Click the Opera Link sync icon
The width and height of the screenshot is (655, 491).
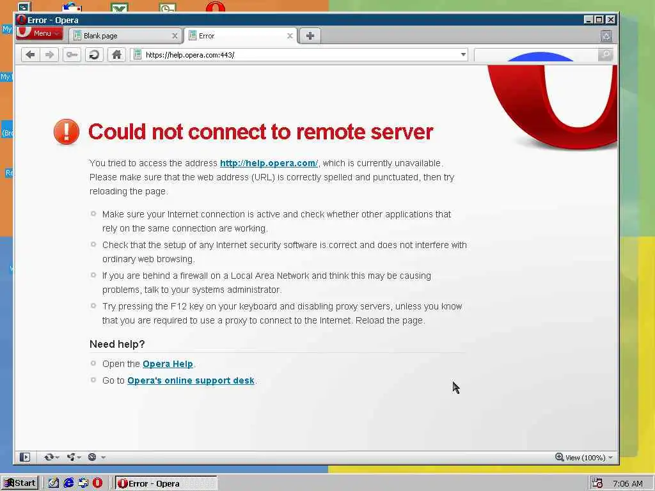coord(49,457)
